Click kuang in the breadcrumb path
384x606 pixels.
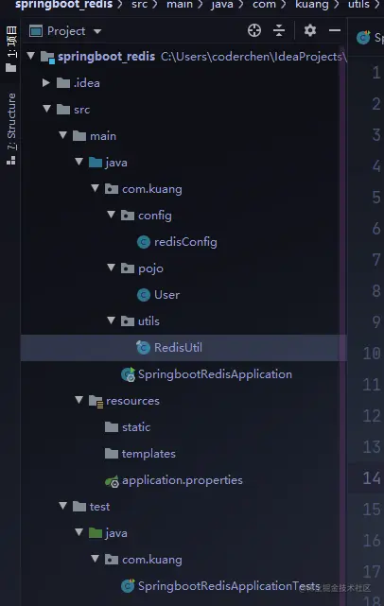point(312,4)
